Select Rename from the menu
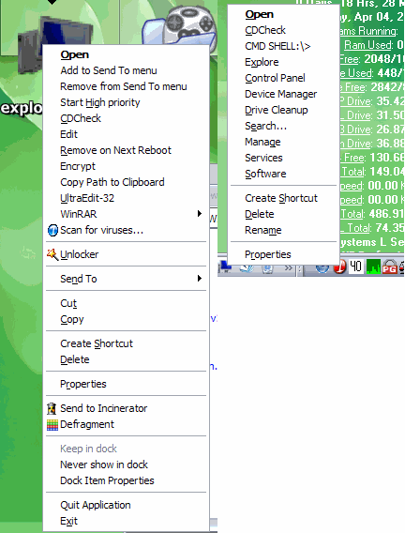The image size is (405, 533). point(283,230)
